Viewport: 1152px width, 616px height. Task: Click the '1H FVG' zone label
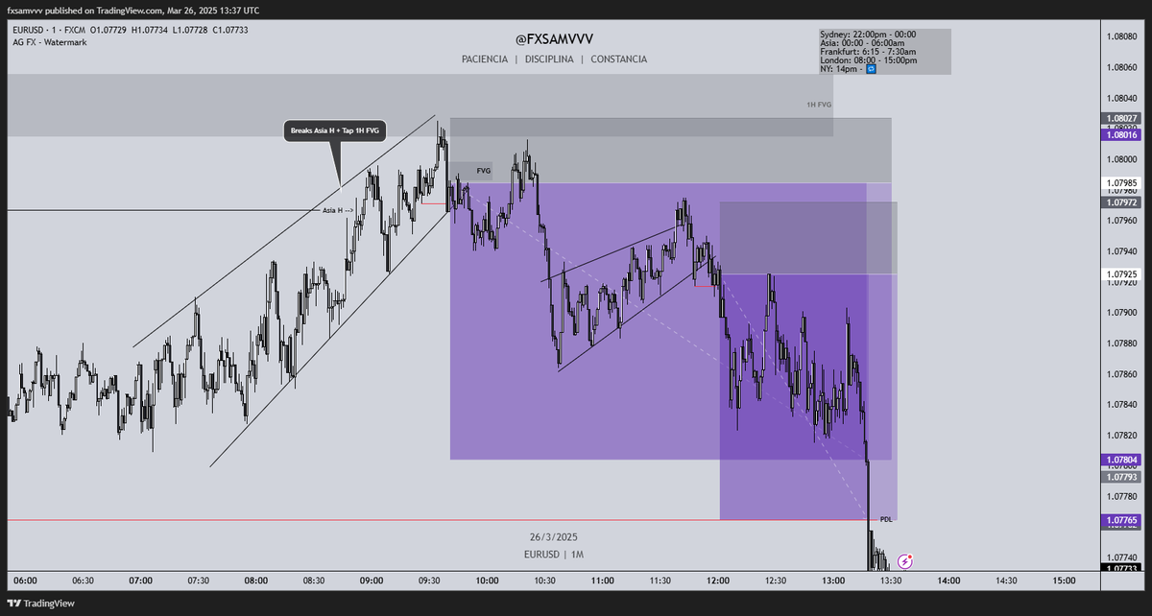819,103
